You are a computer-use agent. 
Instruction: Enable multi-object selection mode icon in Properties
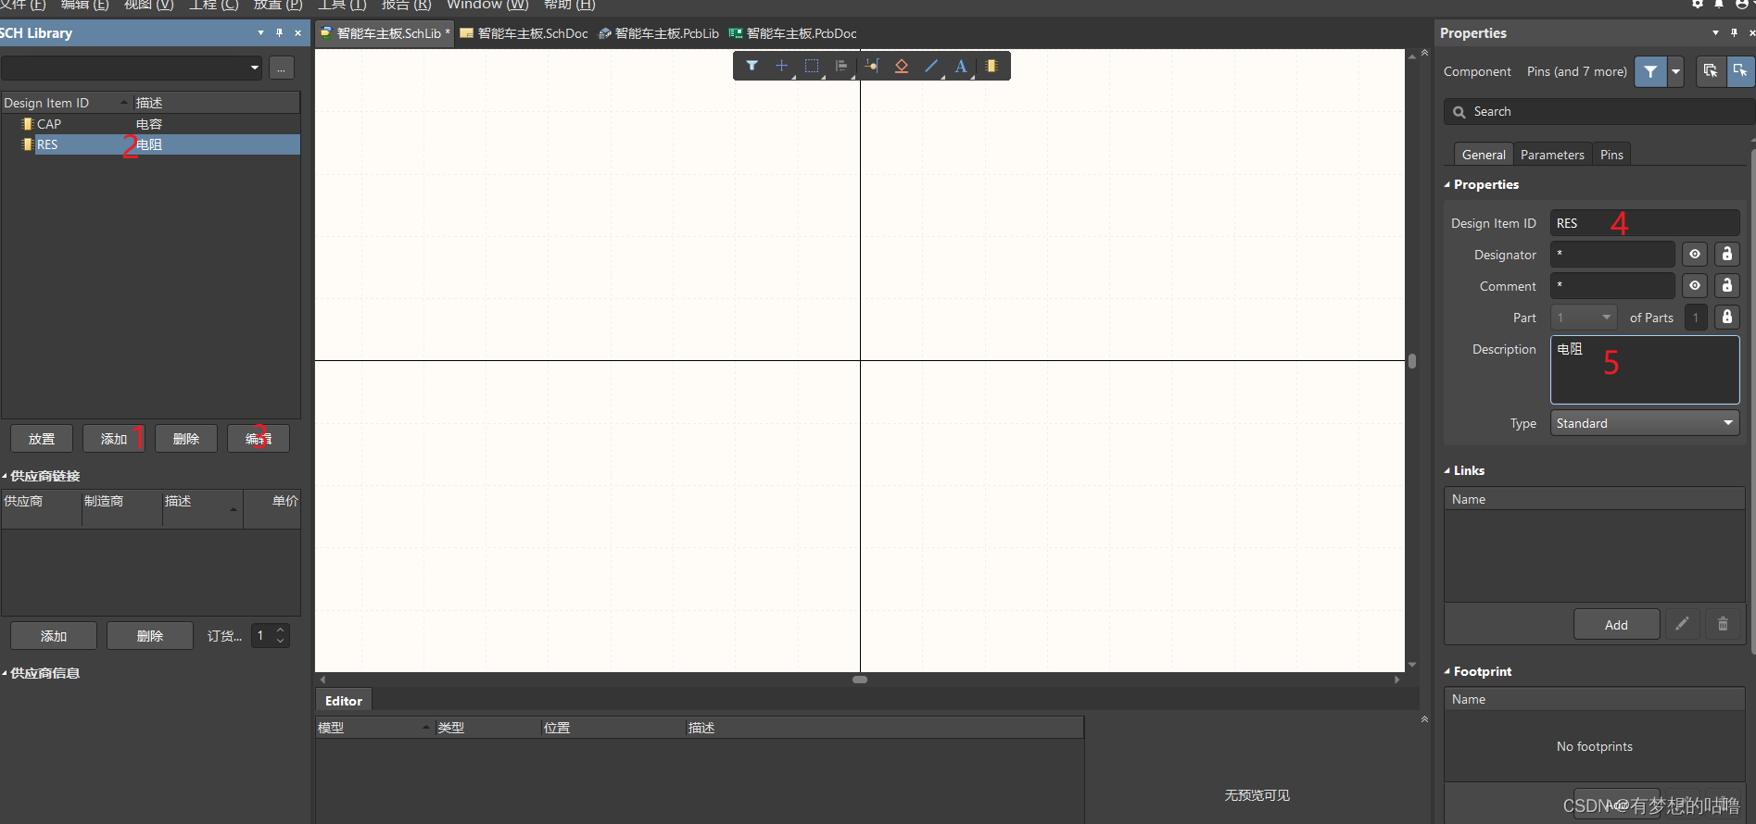click(x=1711, y=71)
